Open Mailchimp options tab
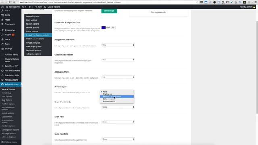The width and height of the screenshot is (258, 145). coord(38,47)
